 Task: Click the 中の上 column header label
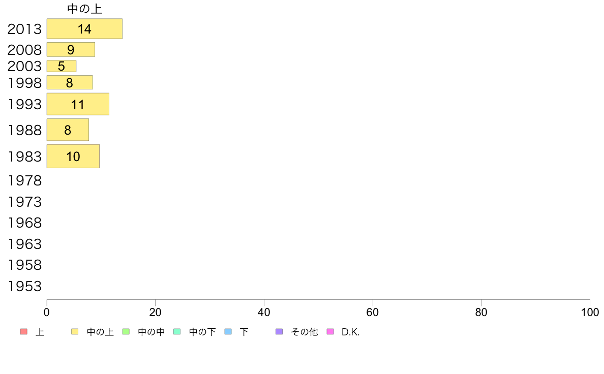tap(84, 9)
